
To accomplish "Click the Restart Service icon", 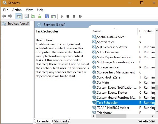I will point(80,16).
